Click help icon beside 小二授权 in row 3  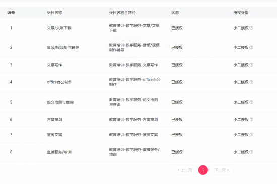[251, 65]
